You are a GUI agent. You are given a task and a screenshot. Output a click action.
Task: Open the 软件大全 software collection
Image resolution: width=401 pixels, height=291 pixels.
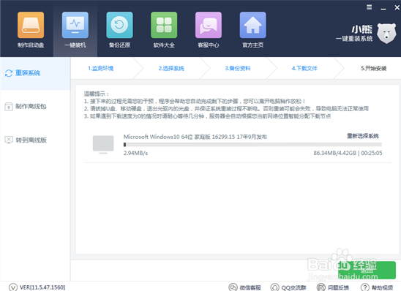coord(164,30)
